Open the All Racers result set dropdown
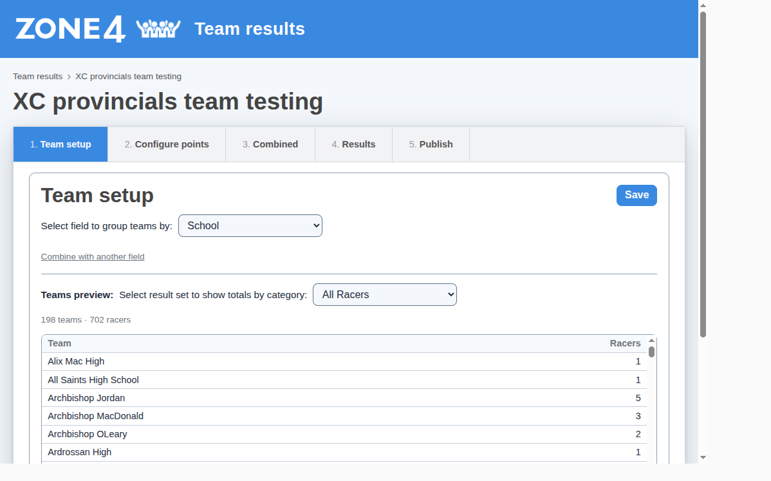Image resolution: width=771 pixels, height=481 pixels. (x=385, y=295)
